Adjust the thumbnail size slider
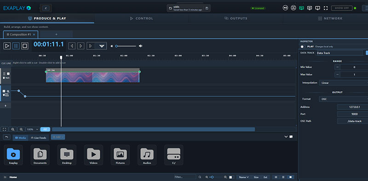The width and height of the screenshot is (368, 181). coord(213,177)
